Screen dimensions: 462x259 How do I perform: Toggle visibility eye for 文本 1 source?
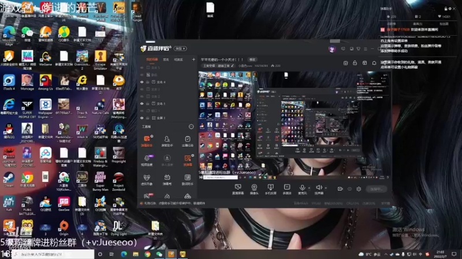(x=141, y=104)
